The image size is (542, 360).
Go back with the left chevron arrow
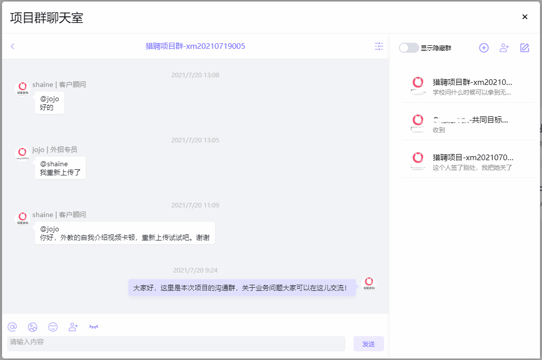(13, 46)
